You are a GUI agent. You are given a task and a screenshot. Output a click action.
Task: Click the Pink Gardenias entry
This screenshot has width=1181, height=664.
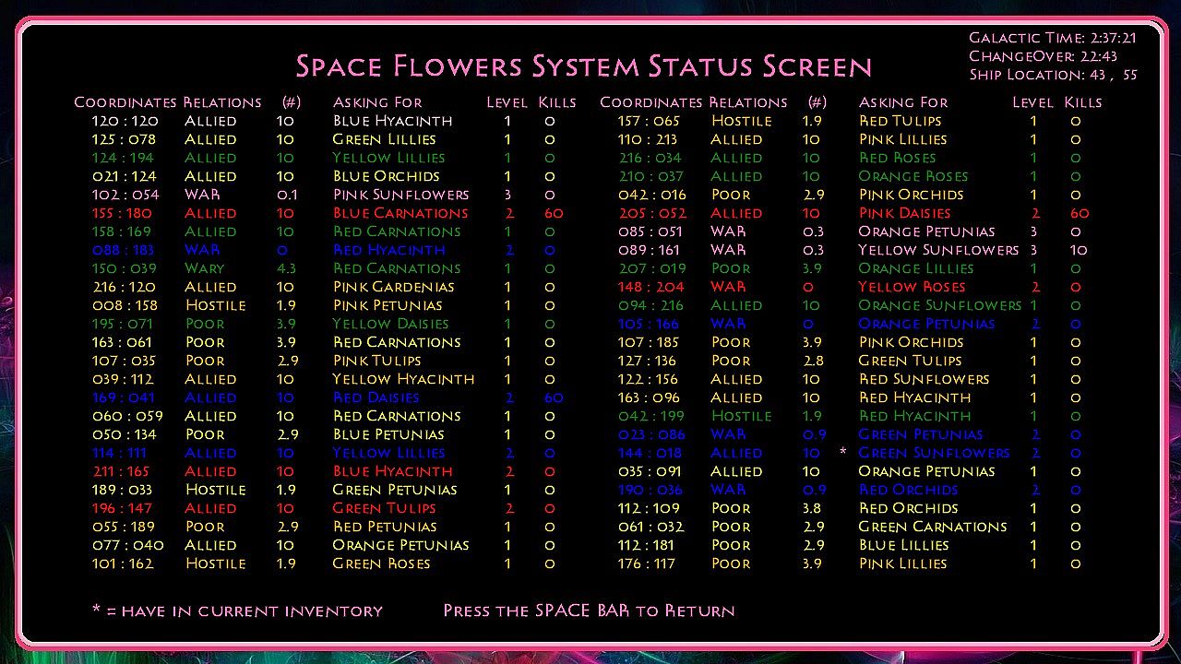[396, 287]
